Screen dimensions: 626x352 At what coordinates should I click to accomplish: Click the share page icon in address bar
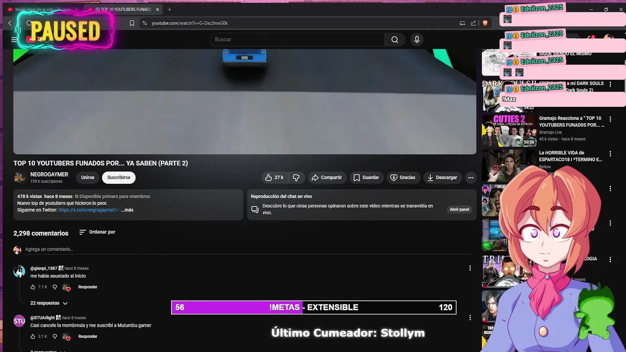473,23
